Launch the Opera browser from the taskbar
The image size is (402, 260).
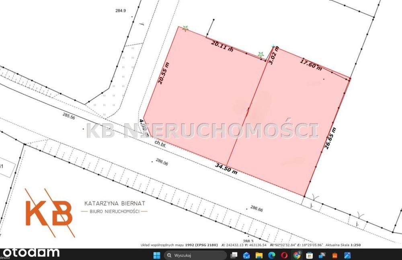tap(284, 255)
